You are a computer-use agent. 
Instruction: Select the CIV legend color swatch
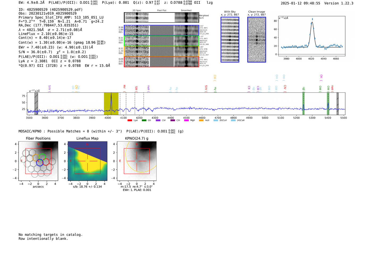[x=158, y=120]
